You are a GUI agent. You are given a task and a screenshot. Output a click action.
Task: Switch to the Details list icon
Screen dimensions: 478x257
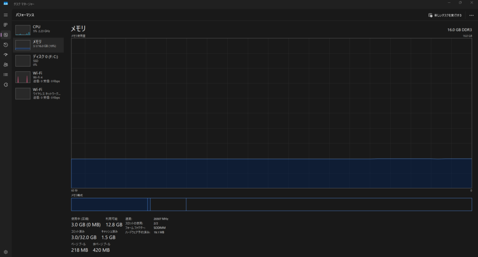coord(6,75)
